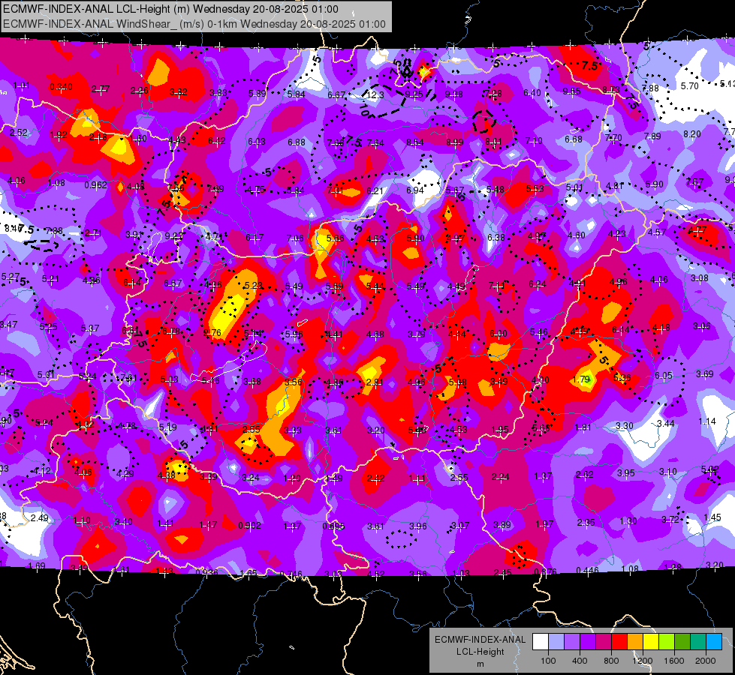Click the wind shear value 9.27
Screen dimensions: 735x675
tap(174, 236)
